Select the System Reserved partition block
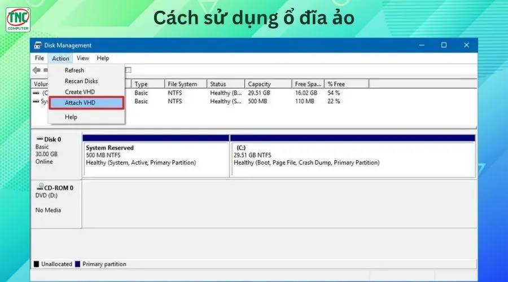The image size is (508, 282). (x=156, y=156)
